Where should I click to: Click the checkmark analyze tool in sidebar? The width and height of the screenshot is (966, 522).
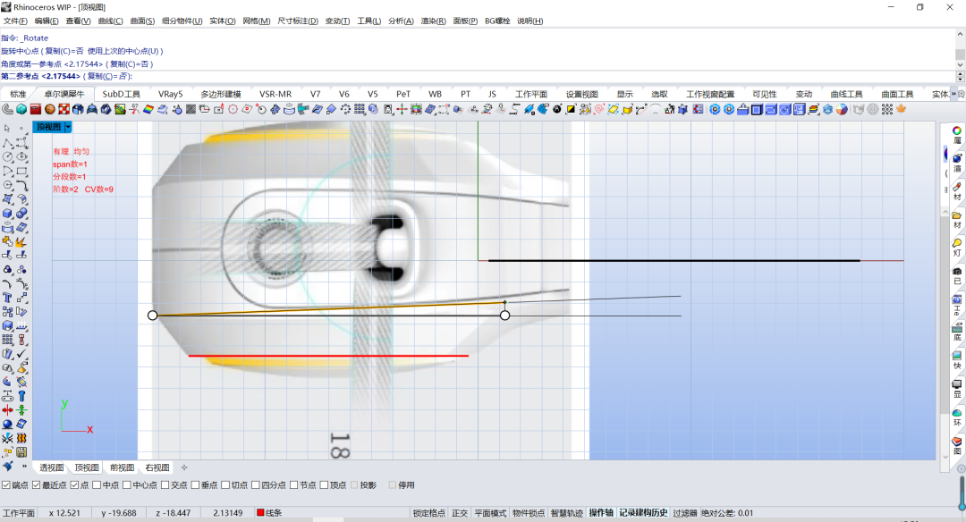[21, 353]
